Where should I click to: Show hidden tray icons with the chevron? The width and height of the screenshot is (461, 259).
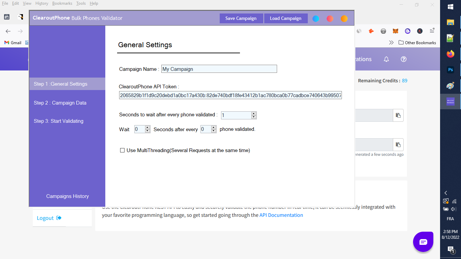coord(446,193)
